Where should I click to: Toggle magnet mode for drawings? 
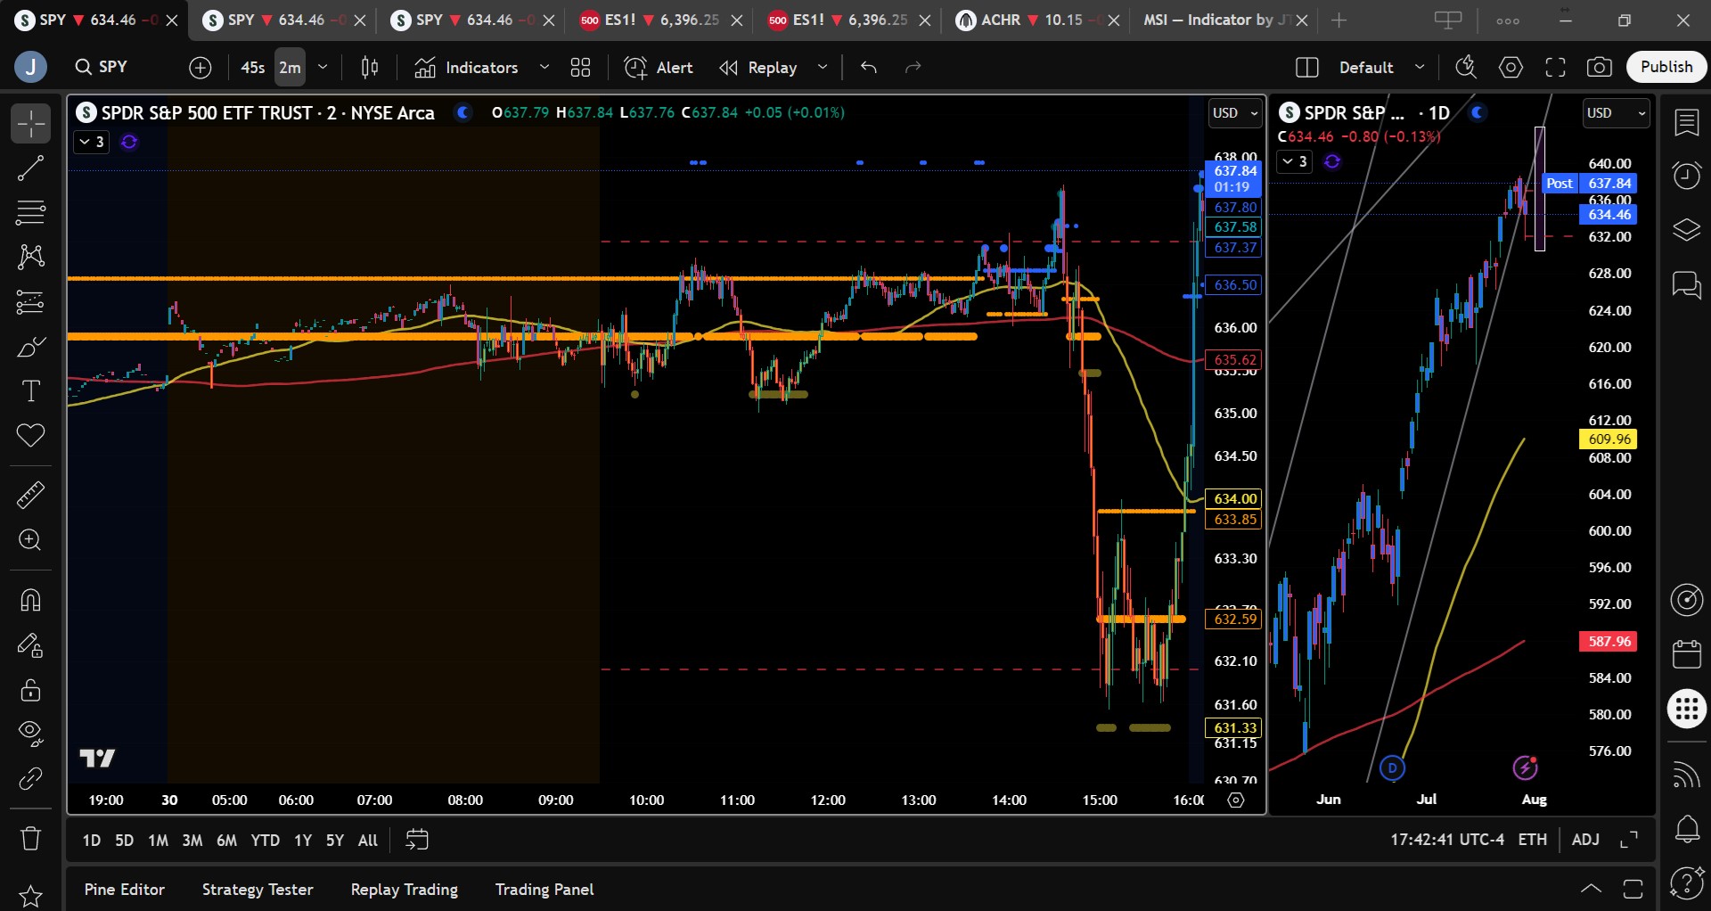pos(30,600)
